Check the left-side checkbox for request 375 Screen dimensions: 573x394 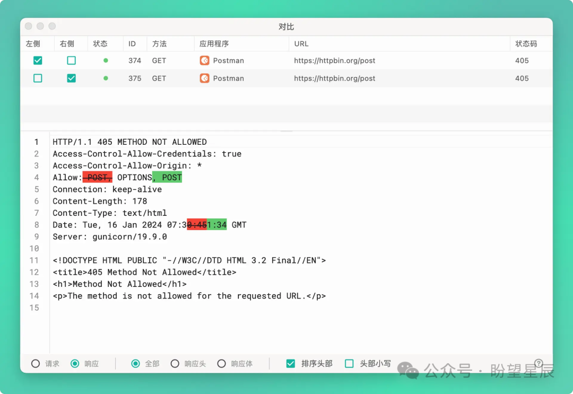38,78
